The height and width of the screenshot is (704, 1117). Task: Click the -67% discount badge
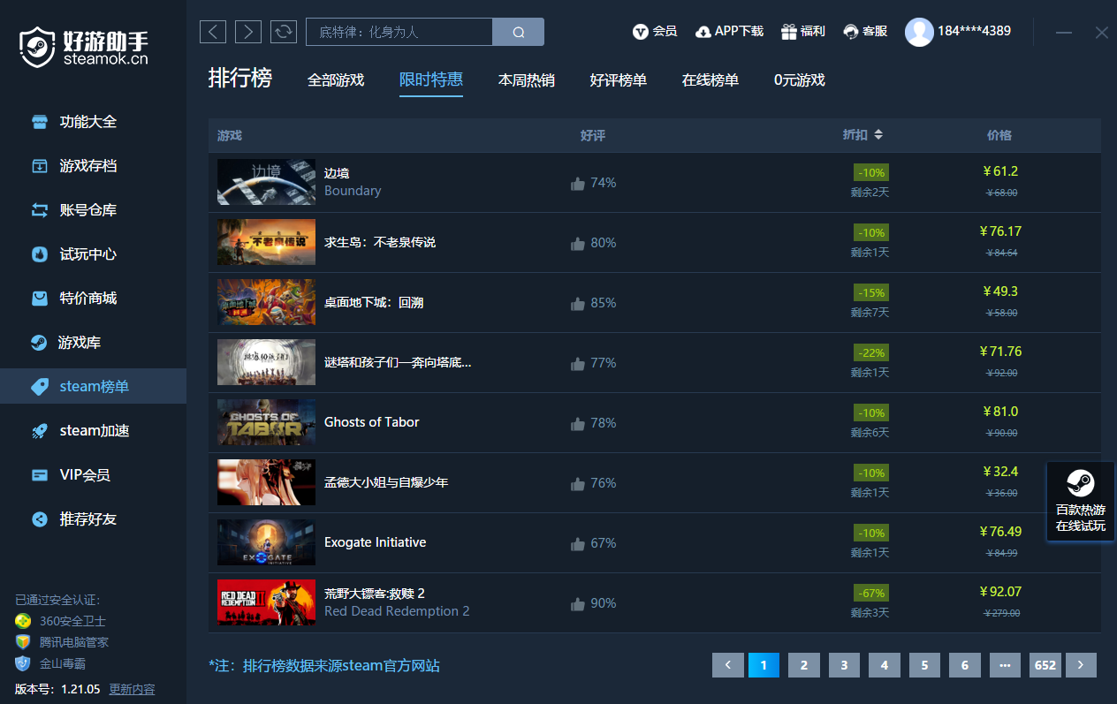point(870,593)
